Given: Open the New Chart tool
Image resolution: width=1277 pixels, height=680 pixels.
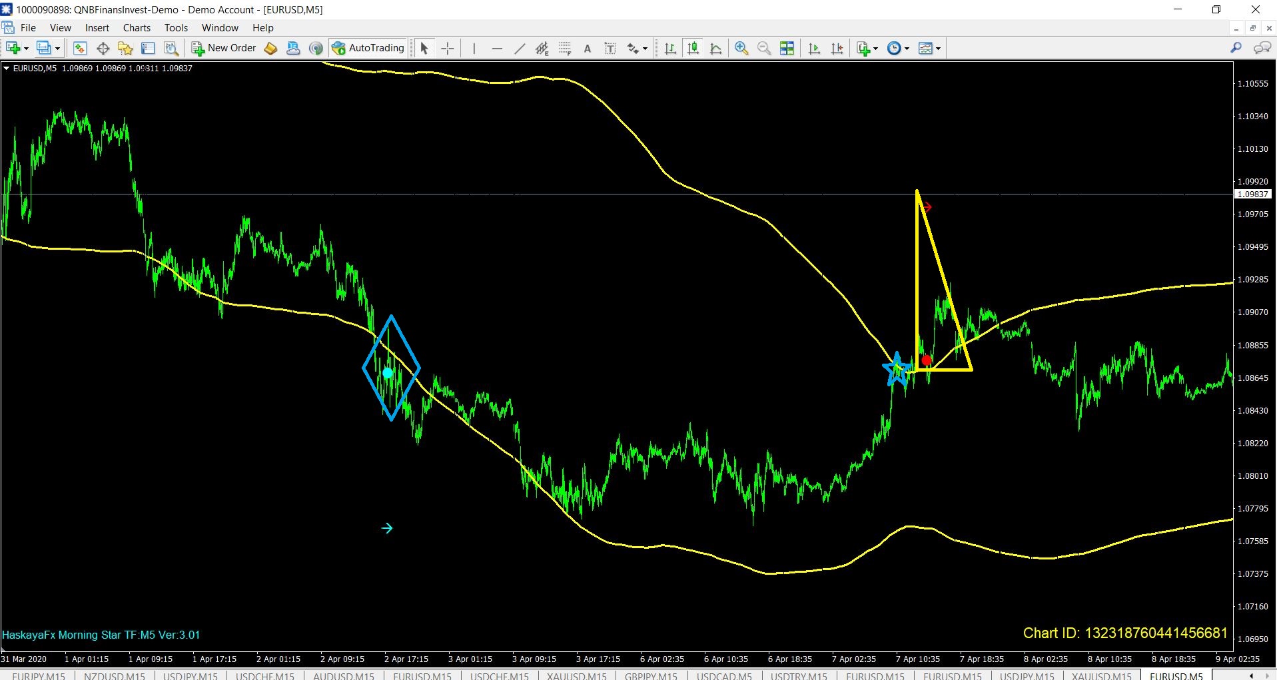Looking at the screenshot, I should point(13,48).
